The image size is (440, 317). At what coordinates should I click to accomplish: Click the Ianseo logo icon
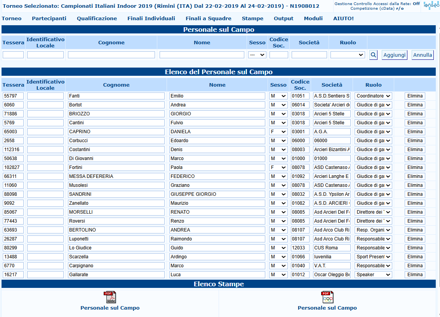430,5
